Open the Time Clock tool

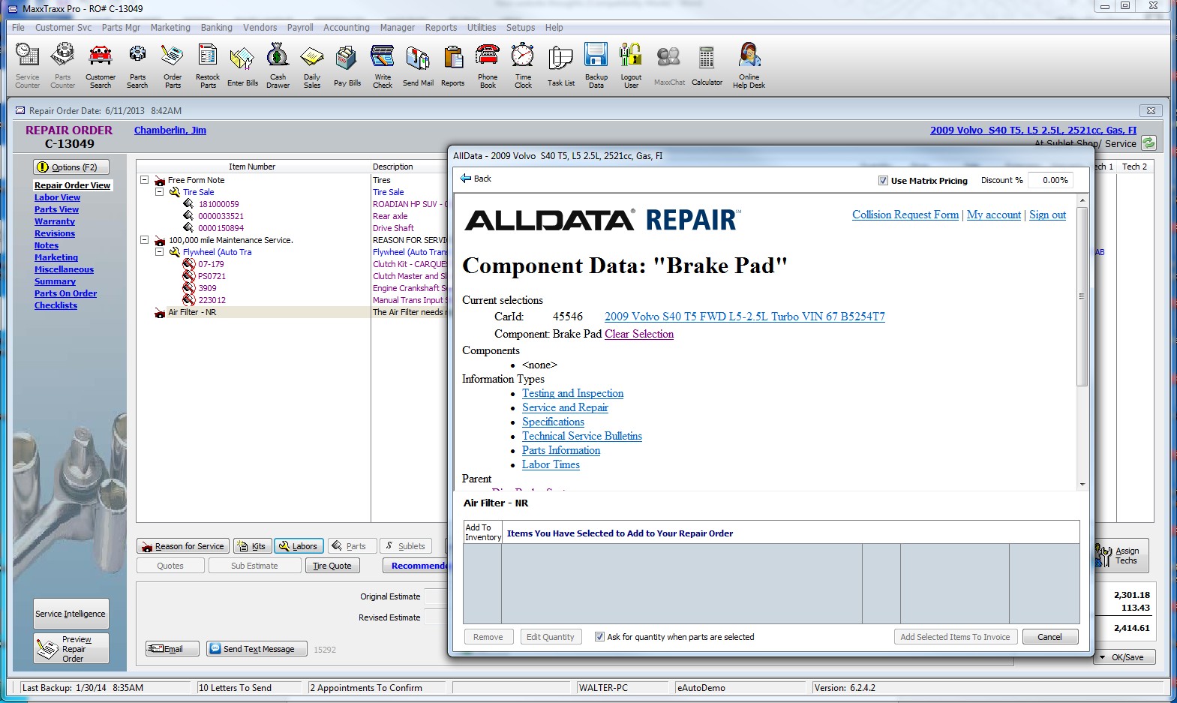[523, 66]
